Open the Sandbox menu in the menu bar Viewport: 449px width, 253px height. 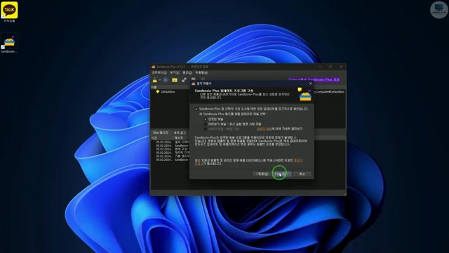[159, 73]
